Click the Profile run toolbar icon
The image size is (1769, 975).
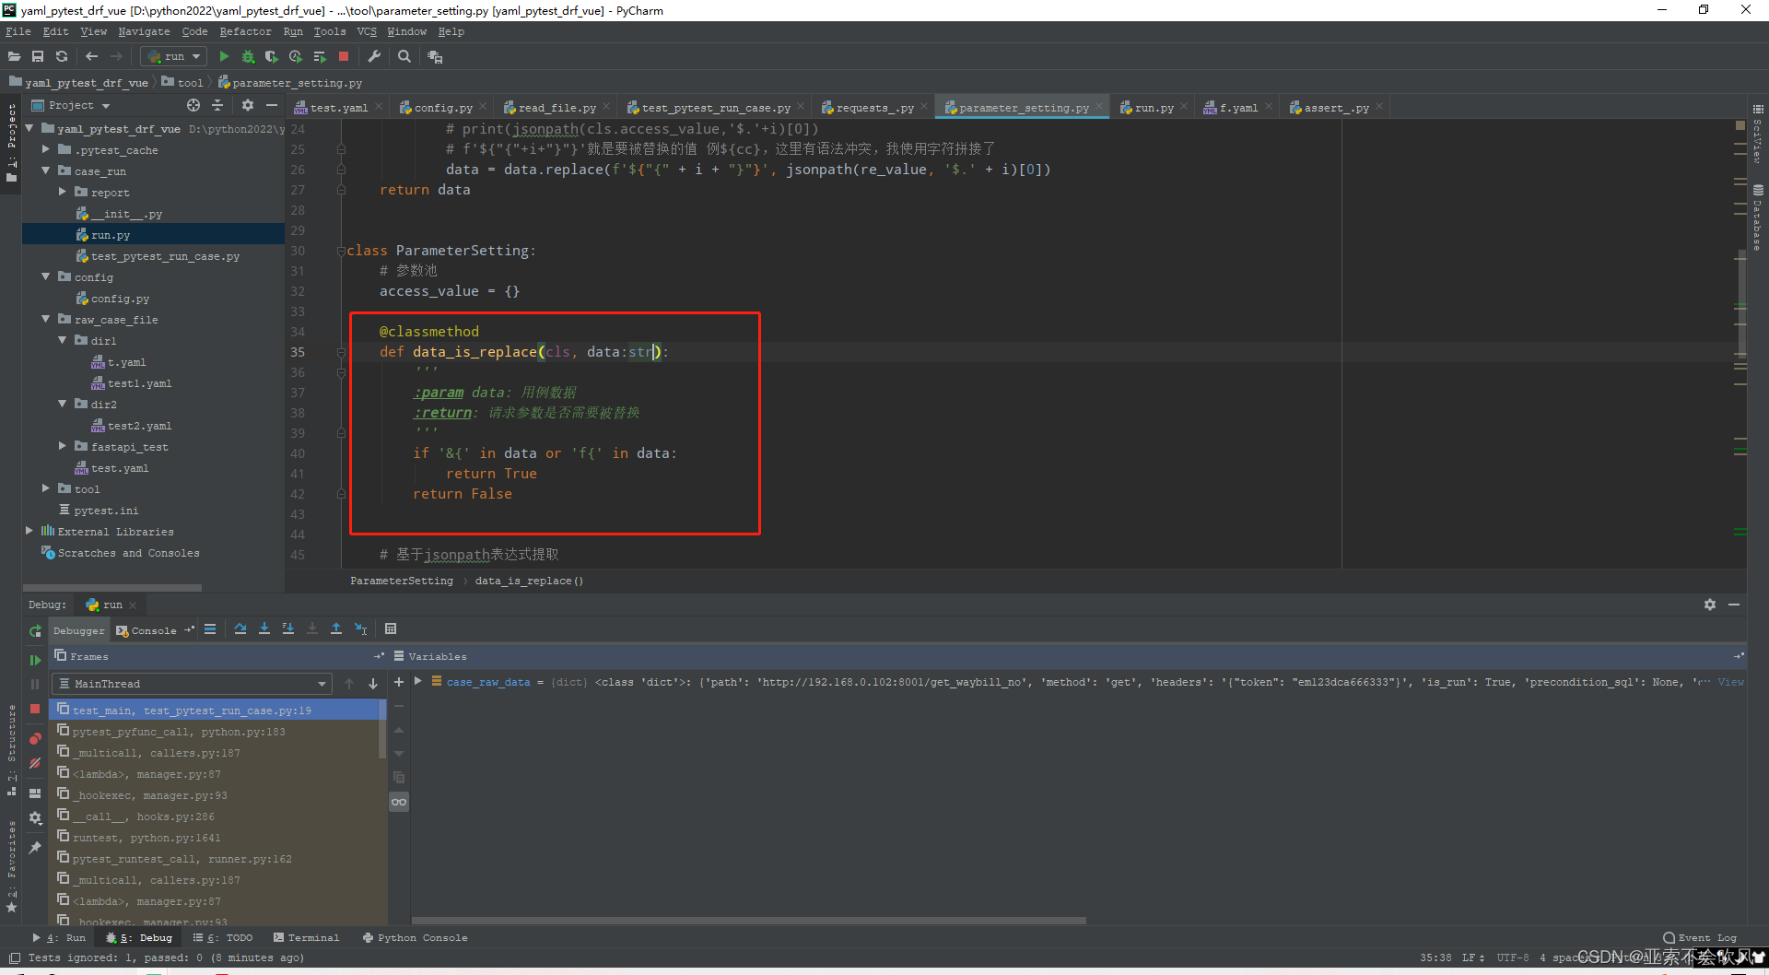(x=296, y=56)
